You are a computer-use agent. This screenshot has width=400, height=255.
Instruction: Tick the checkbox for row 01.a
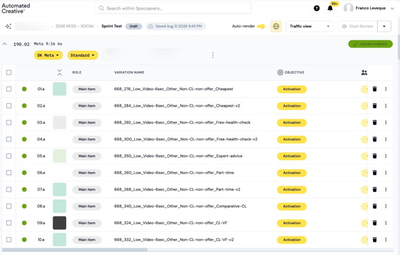(x=9, y=89)
